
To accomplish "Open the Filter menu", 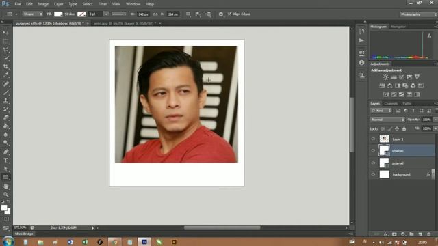I will (103, 4).
